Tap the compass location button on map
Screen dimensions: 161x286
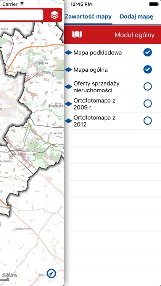51,273
